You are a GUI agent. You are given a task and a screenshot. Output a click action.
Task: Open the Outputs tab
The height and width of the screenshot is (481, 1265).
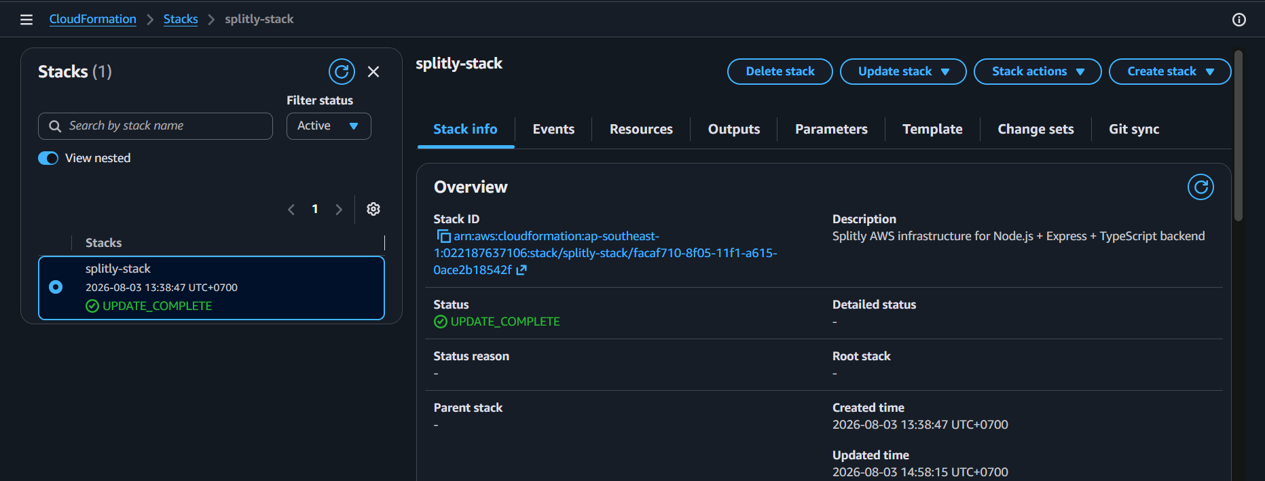click(734, 129)
